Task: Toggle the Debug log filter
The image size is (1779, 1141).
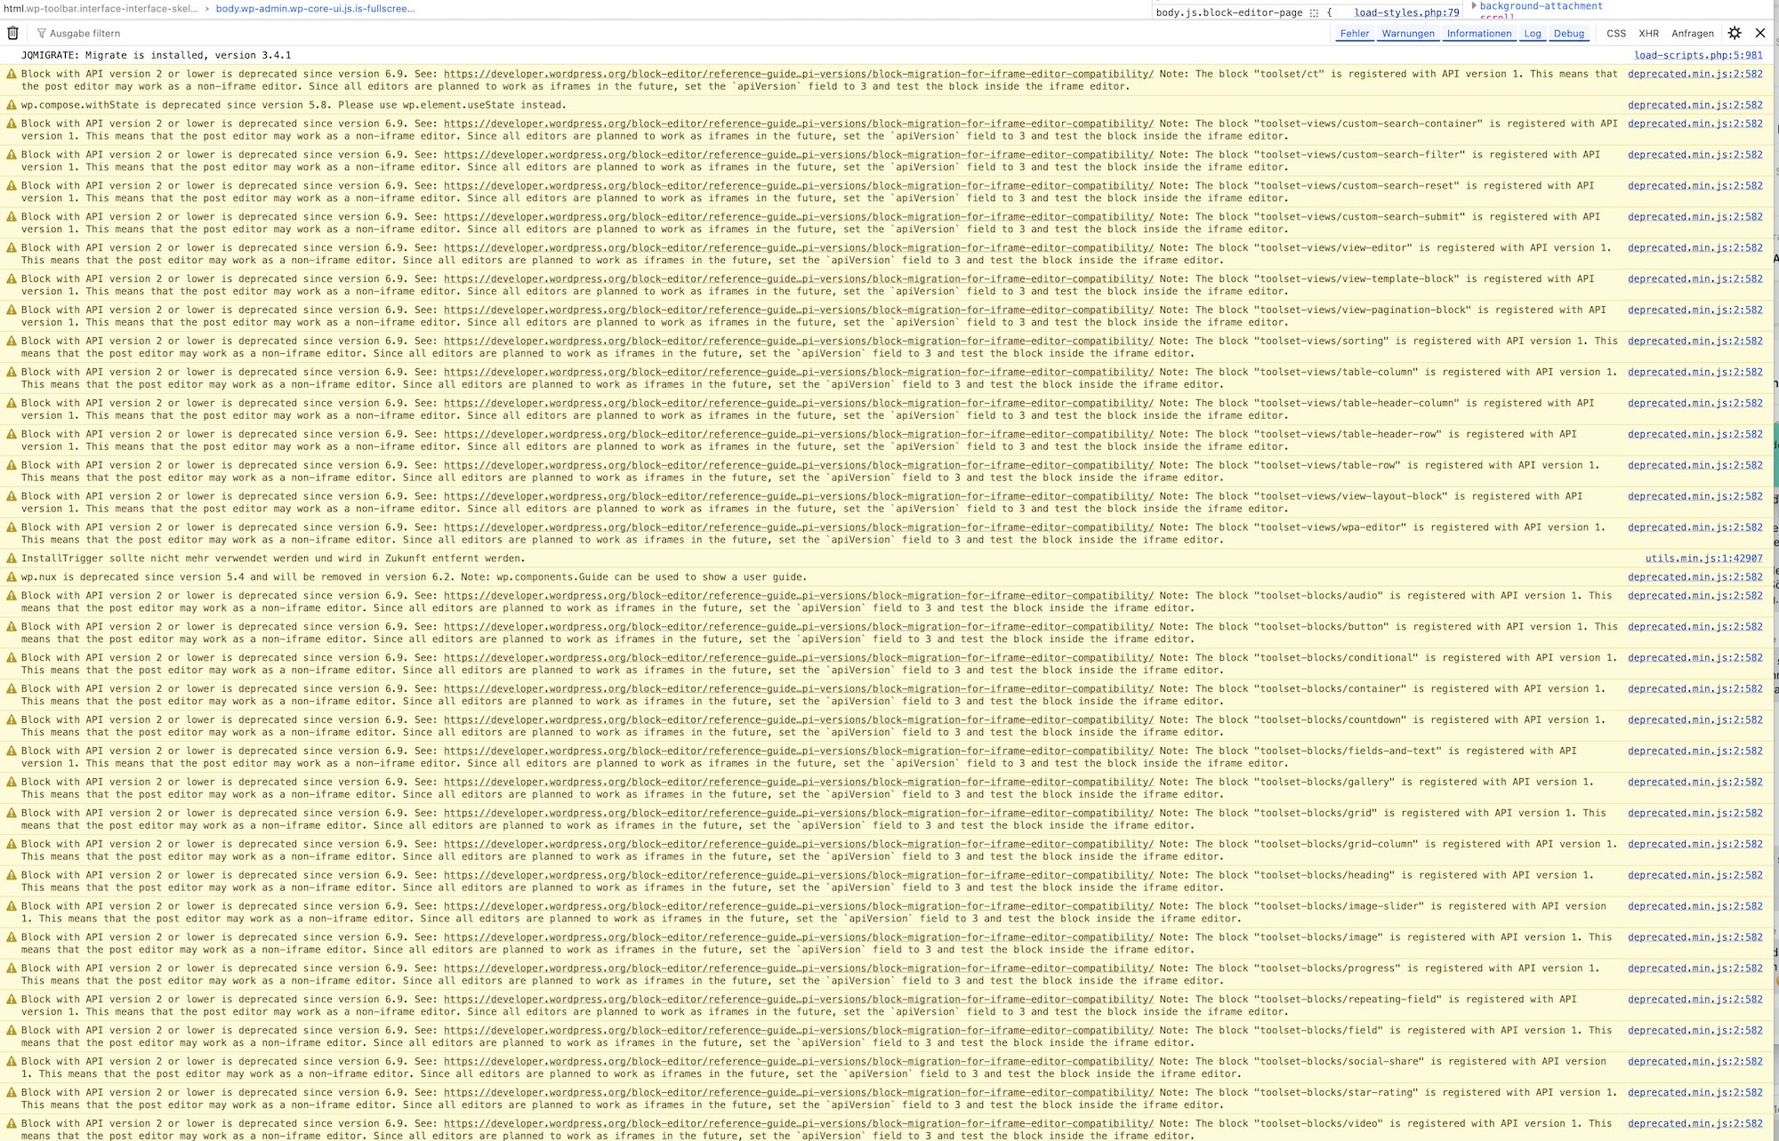Action: click(x=1568, y=34)
